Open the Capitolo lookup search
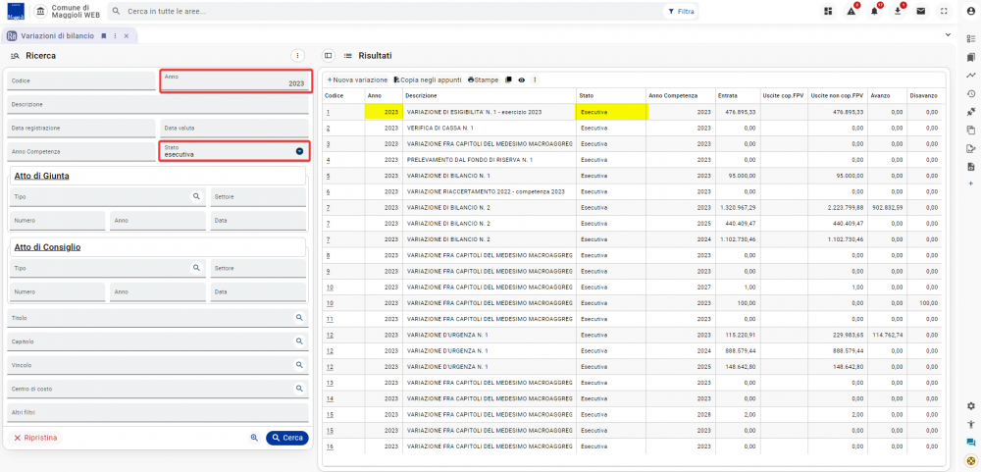Screen dimensions: 981x472 (x=299, y=341)
